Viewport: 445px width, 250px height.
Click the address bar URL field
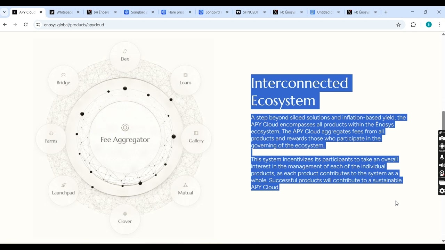coord(219,25)
